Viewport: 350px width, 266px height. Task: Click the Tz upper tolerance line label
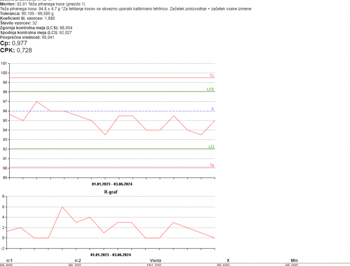(211, 76)
